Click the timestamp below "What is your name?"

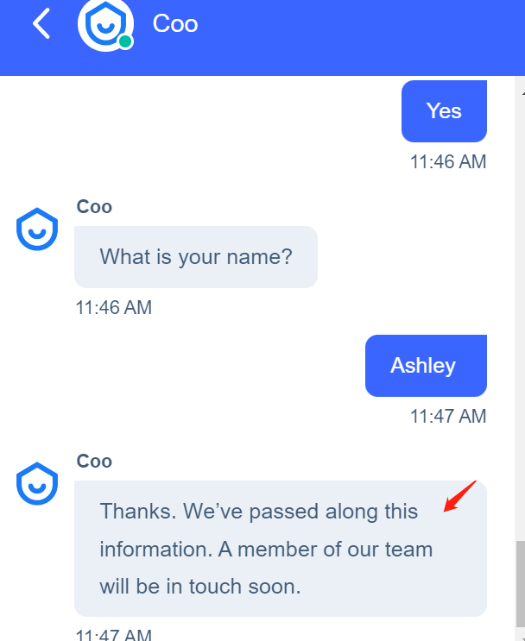pos(114,307)
